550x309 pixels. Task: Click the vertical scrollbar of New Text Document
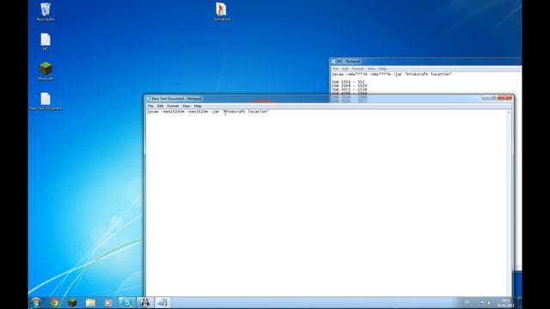[x=509, y=203]
